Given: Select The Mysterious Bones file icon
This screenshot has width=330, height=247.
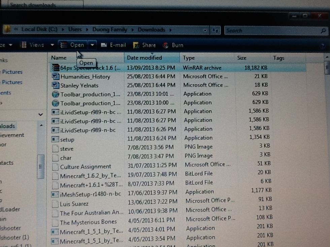Looking at the screenshot, I should tap(55, 222).
